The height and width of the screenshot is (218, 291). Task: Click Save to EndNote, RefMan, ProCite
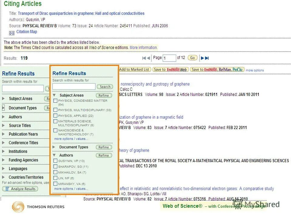coord(217,70)
